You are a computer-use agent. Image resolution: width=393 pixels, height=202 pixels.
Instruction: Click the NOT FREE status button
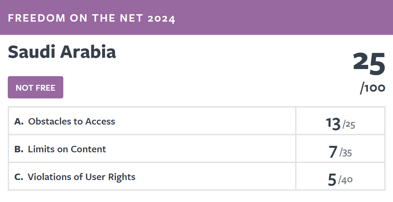point(36,87)
